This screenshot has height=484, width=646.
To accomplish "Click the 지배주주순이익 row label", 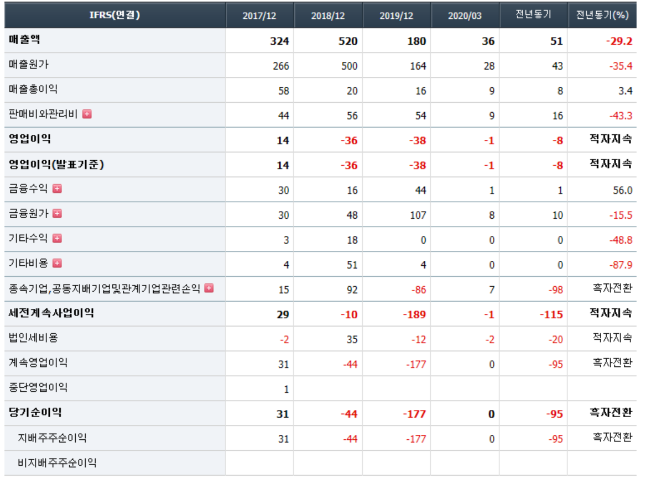I will point(52,438).
